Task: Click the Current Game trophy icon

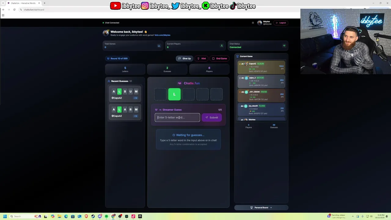Action: point(237,56)
